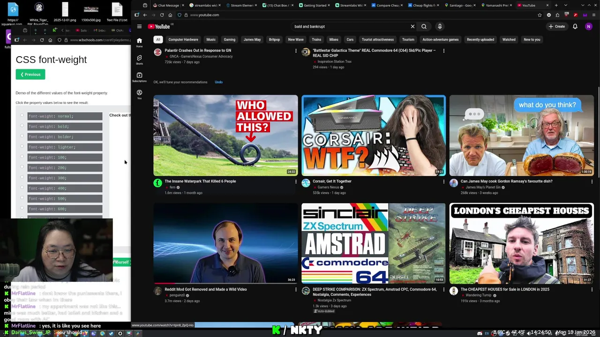Image resolution: width=600 pixels, height=337 pixels.
Task: Open options for CHEAPEST HOUSES London video
Action: tap(592, 290)
